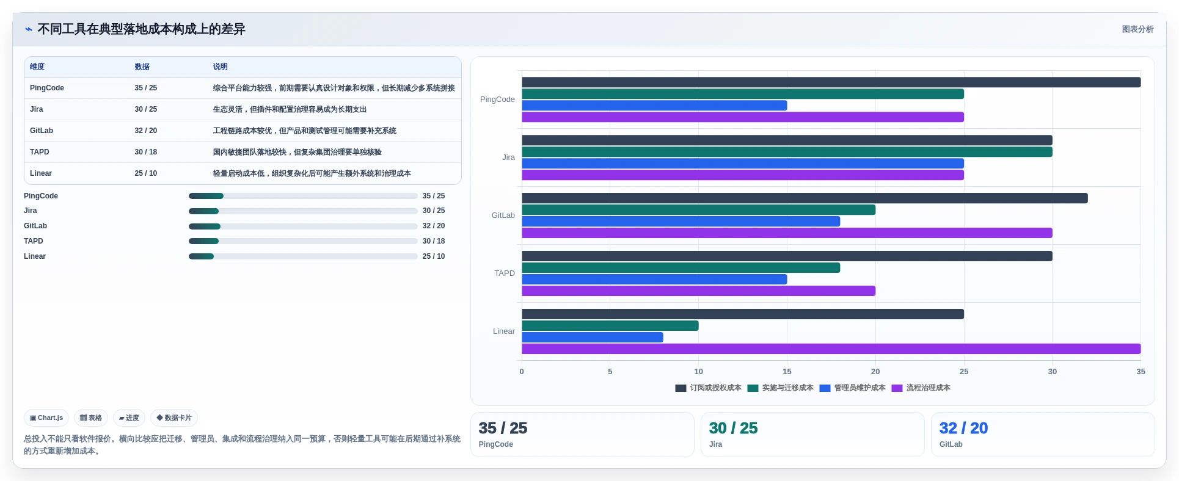Click the GitLab progress bar
Viewport: 1179px width, 481px height.
[303, 226]
